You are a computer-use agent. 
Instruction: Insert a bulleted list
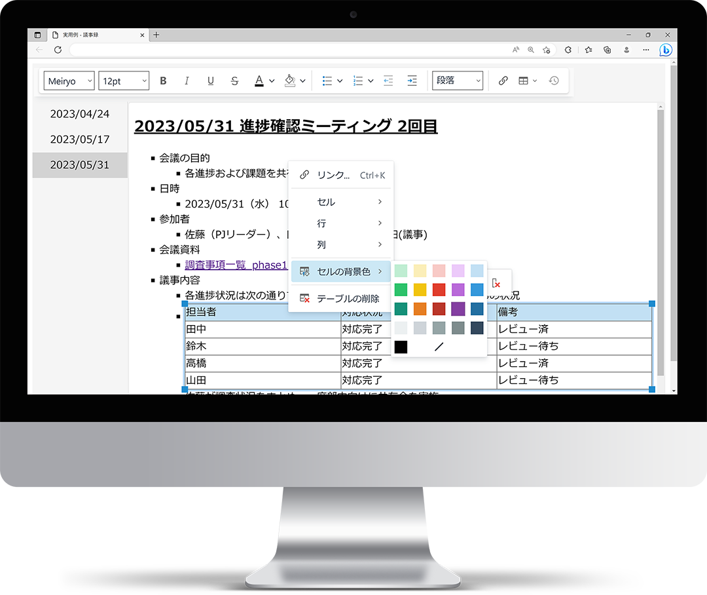[x=327, y=81]
